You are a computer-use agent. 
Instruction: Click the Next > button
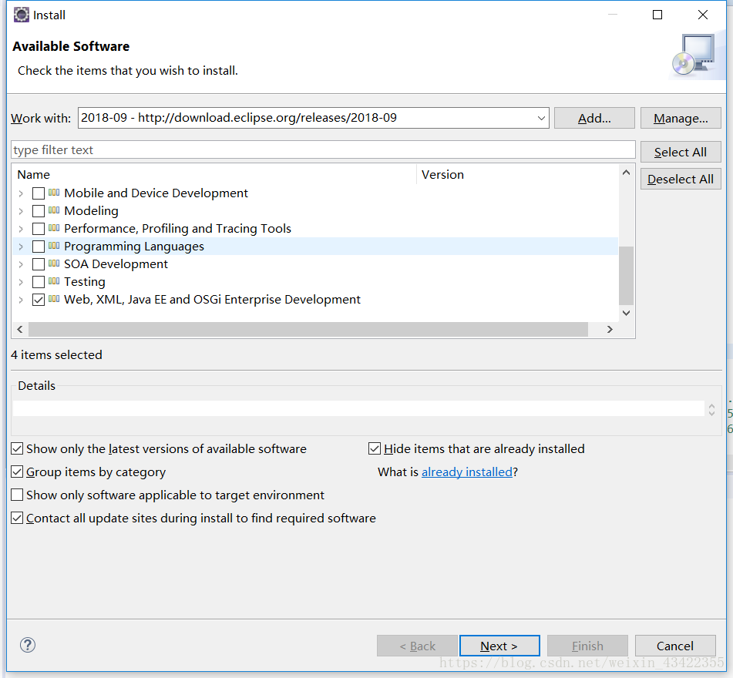click(499, 646)
